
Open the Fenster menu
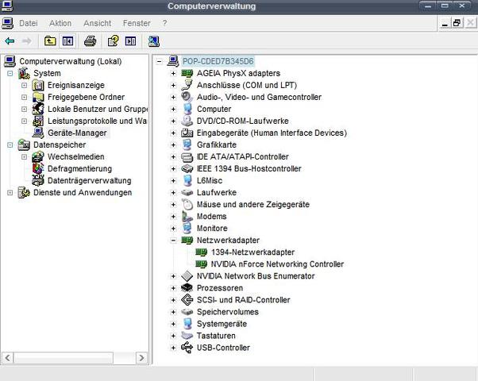[x=137, y=23]
